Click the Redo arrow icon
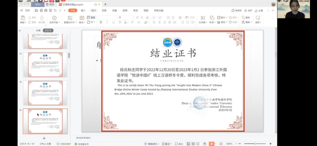Viewport: 317px width, 146px height. coord(60,11)
